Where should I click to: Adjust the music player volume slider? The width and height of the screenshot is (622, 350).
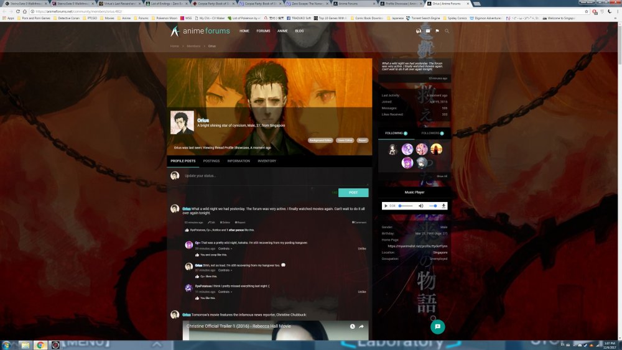pos(433,206)
